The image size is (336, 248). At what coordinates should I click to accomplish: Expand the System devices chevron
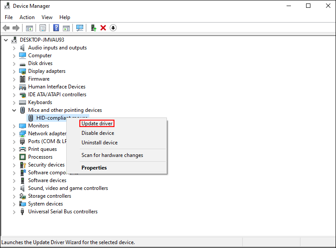[14, 204]
